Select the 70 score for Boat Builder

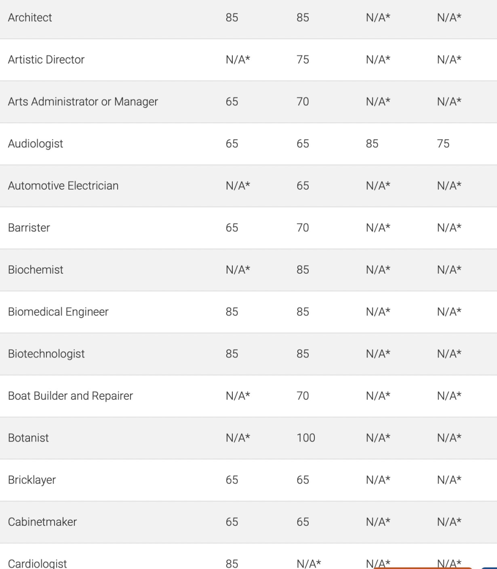[303, 395]
